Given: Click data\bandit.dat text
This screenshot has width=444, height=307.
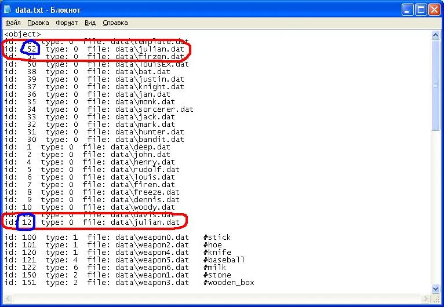Looking at the screenshot, I should (x=150, y=139).
